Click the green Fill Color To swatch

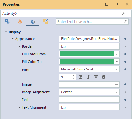point(87,62)
